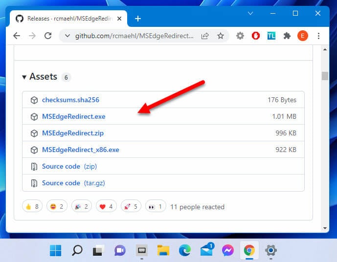The width and height of the screenshot is (337, 262).
Task: Launch Microsoft Edge from the taskbar
Action: 184,250
